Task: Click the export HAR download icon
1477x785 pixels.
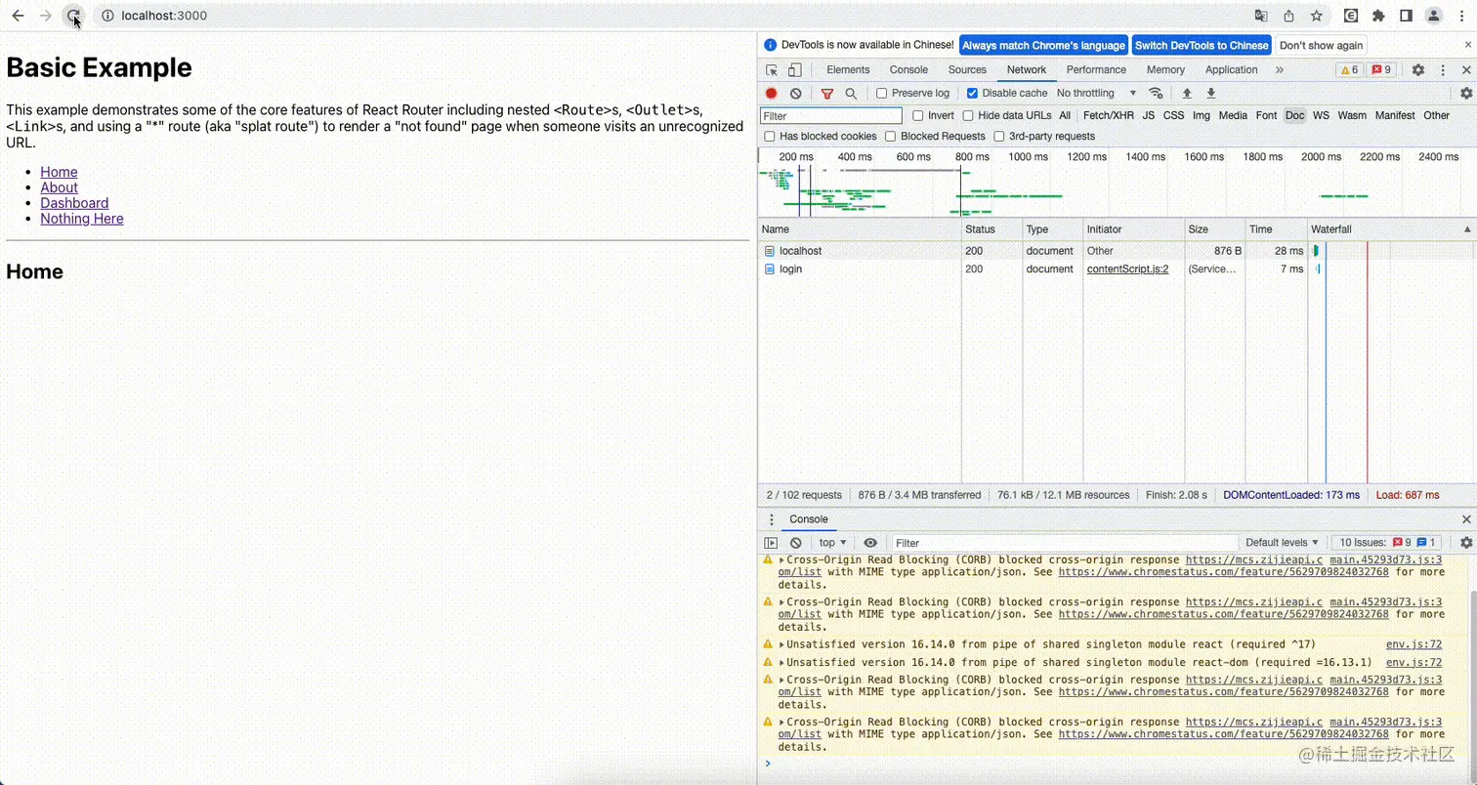Action: pos(1211,93)
